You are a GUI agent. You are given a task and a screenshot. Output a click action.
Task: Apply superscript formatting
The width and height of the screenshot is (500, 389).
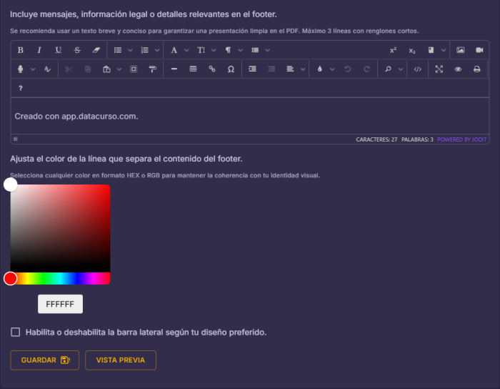393,50
